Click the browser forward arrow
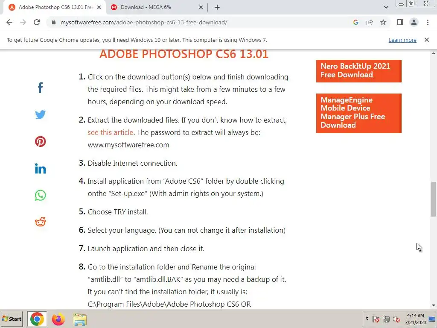The width and height of the screenshot is (437, 328). [23, 22]
